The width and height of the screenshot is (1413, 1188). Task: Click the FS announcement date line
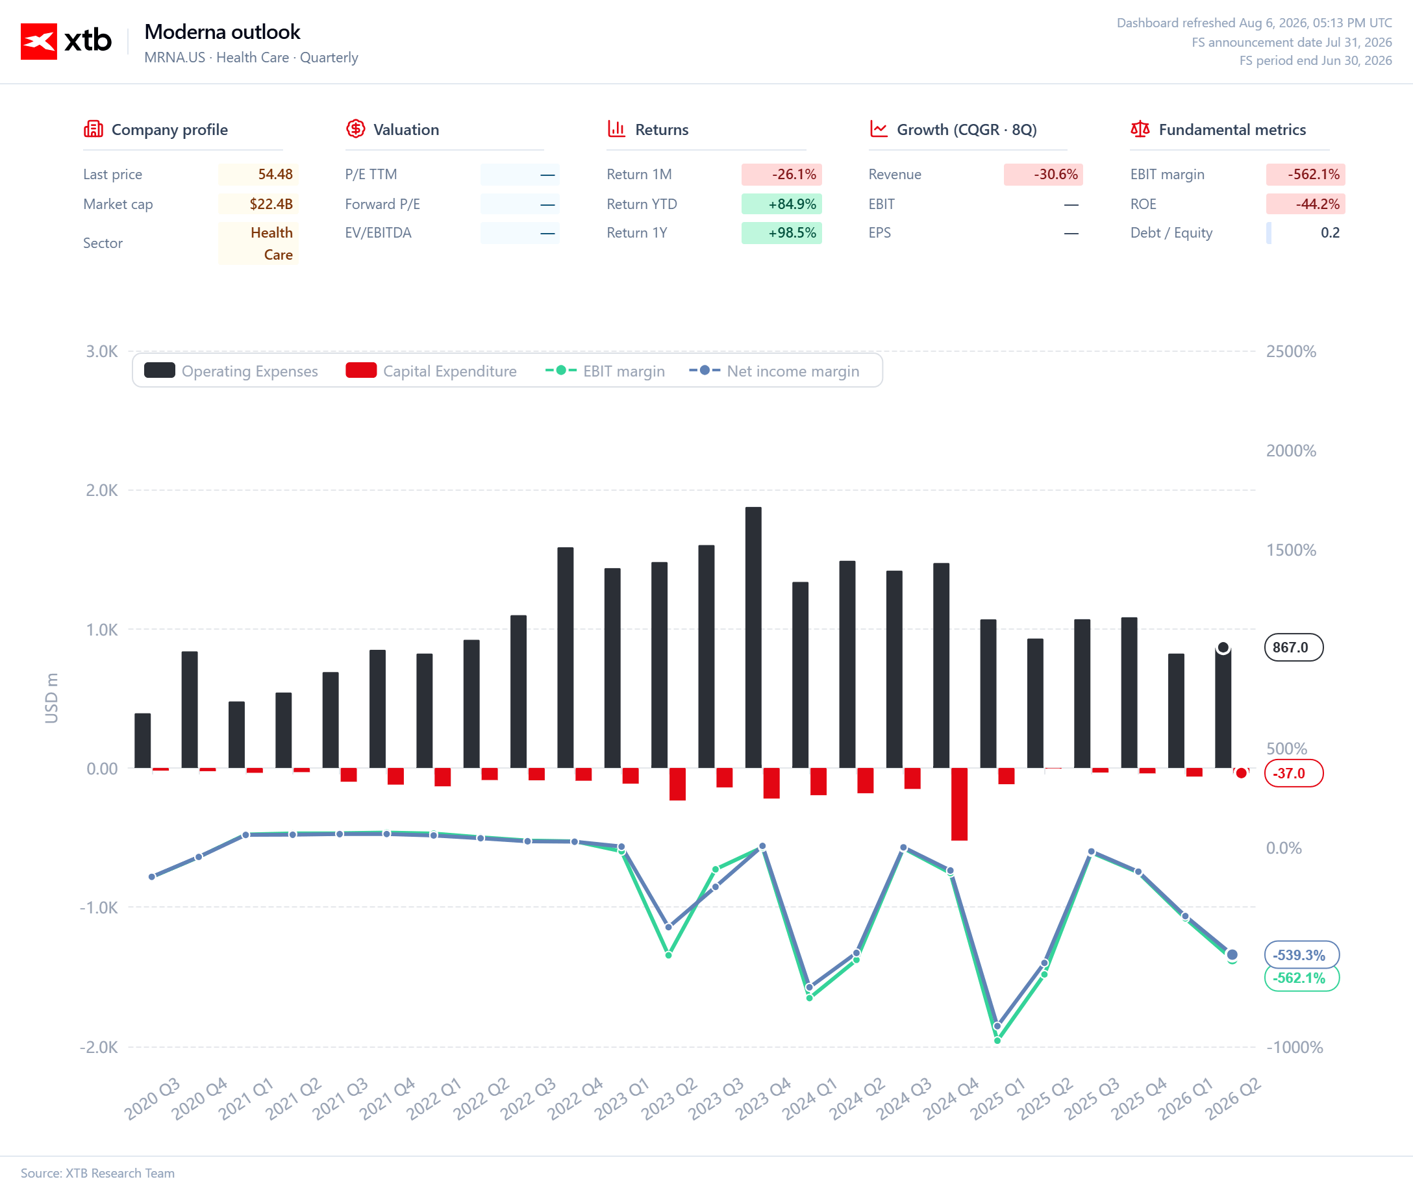point(1292,42)
